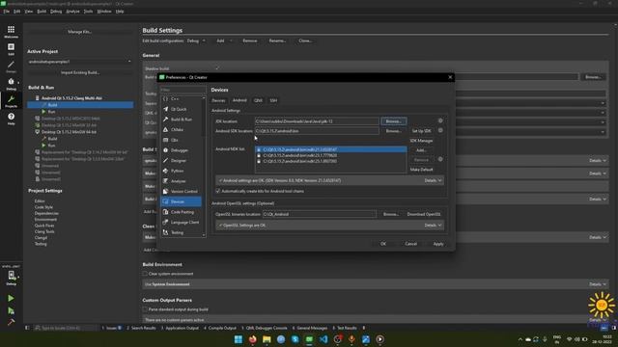Toggle the left sidebar visibility icon
The image size is (618, 347).
point(27,328)
